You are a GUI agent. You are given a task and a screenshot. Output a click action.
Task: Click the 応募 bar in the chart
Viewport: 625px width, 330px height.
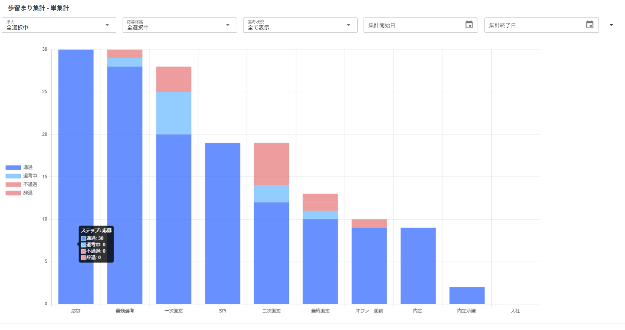click(76, 177)
